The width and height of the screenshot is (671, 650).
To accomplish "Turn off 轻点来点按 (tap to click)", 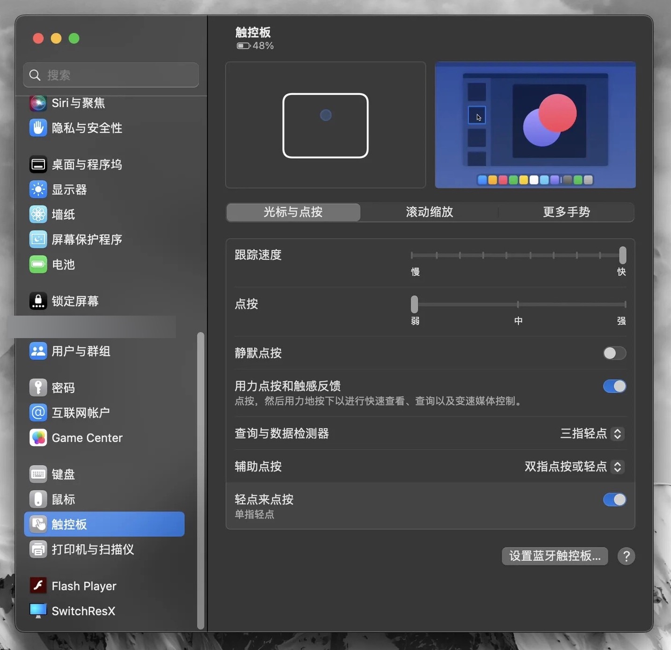I will 614,500.
